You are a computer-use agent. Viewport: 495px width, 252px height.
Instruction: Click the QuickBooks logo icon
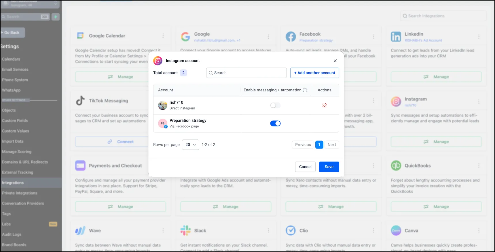[396, 166]
